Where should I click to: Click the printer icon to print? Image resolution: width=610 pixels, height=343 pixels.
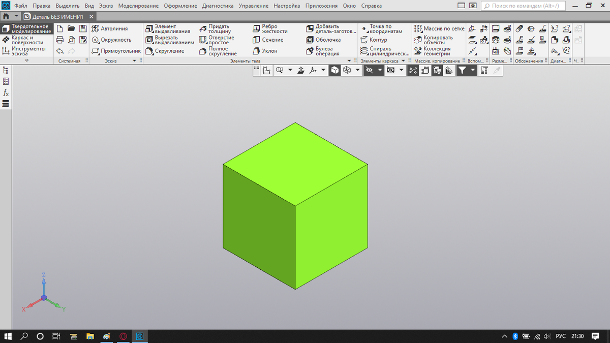[x=60, y=40]
